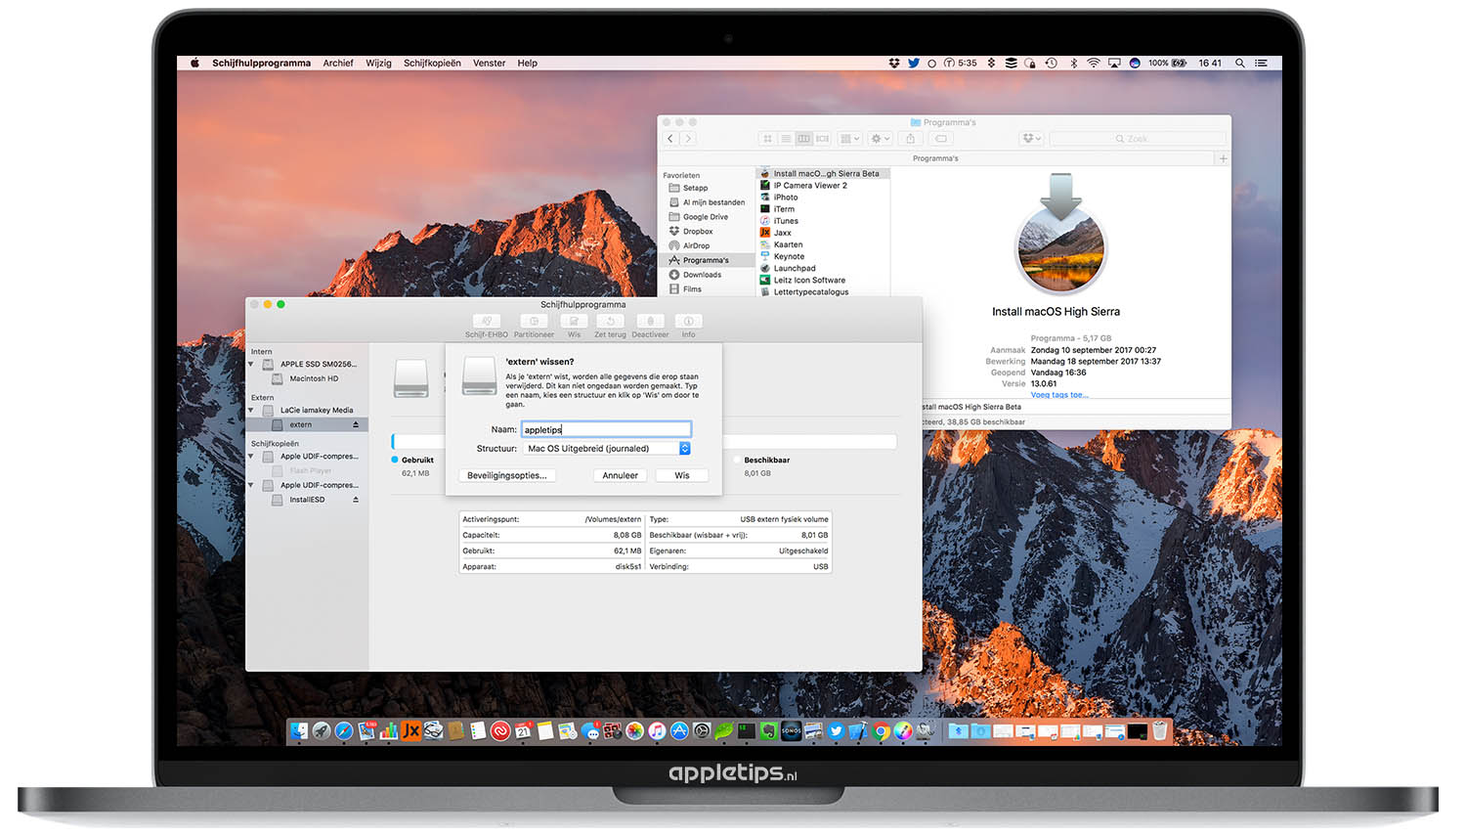This screenshot has width=1466, height=836.
Task: Open Finder arrange dropdown
Action: [849, 139]
